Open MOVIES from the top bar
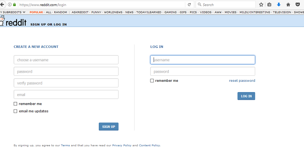Viewport: 304px width, 156px height. pyautogui.click(x=231, y=12)
